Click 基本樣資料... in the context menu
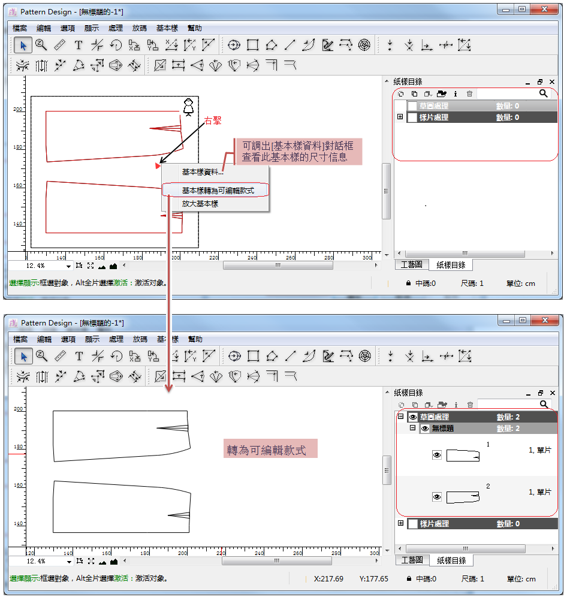The image size is (570, 600). (x=203, y=173)
